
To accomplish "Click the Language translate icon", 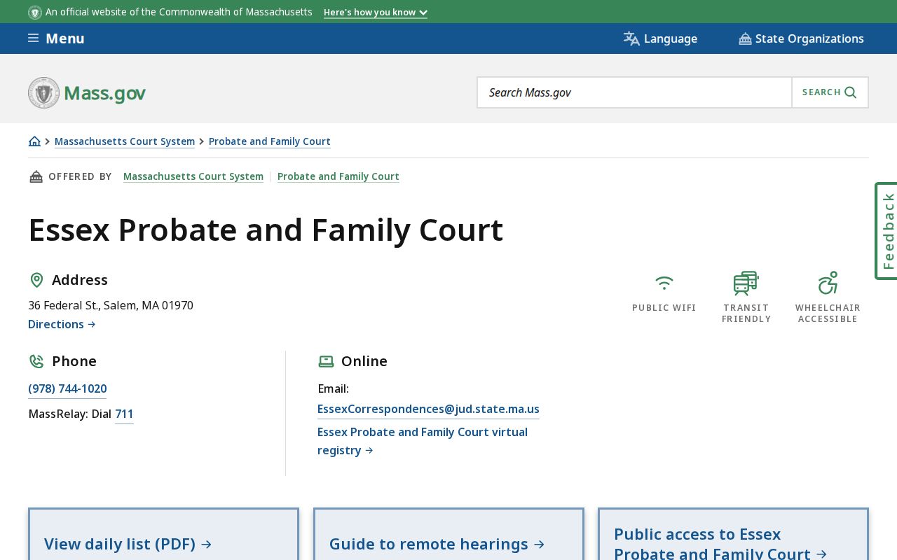I will pos(631,38).
